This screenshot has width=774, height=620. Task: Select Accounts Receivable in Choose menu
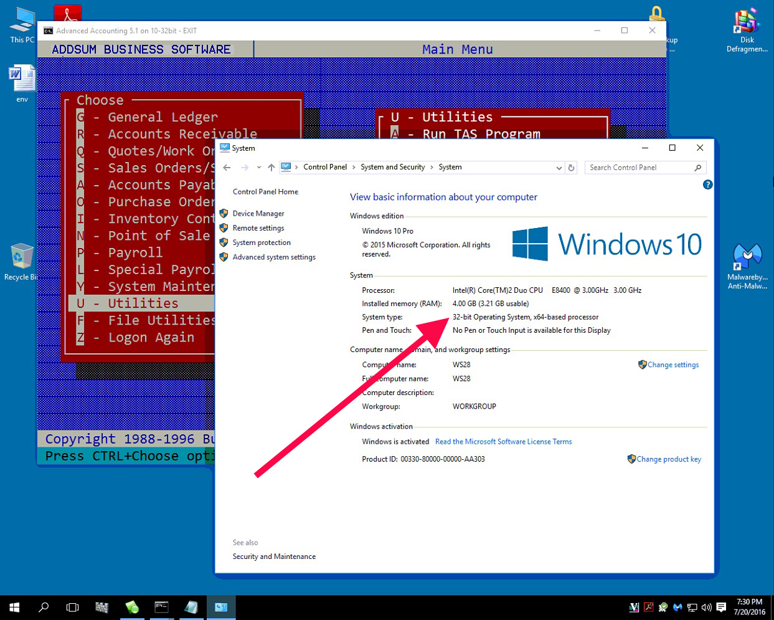click(x=167, y=134)
